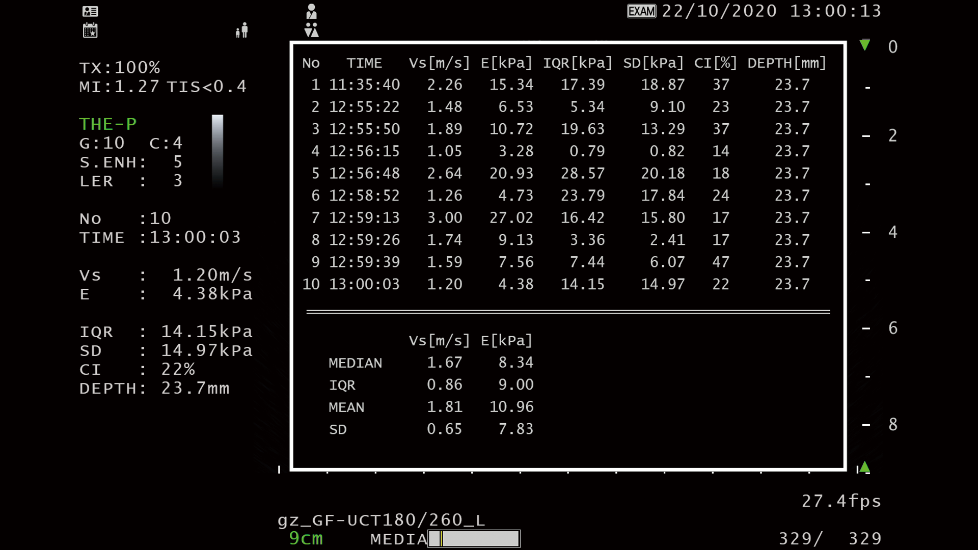The height and width of the screenshot is (550, 978).
Task: Click the calendar with star icon
Action: pyautogui.click(x=90, y=31)
